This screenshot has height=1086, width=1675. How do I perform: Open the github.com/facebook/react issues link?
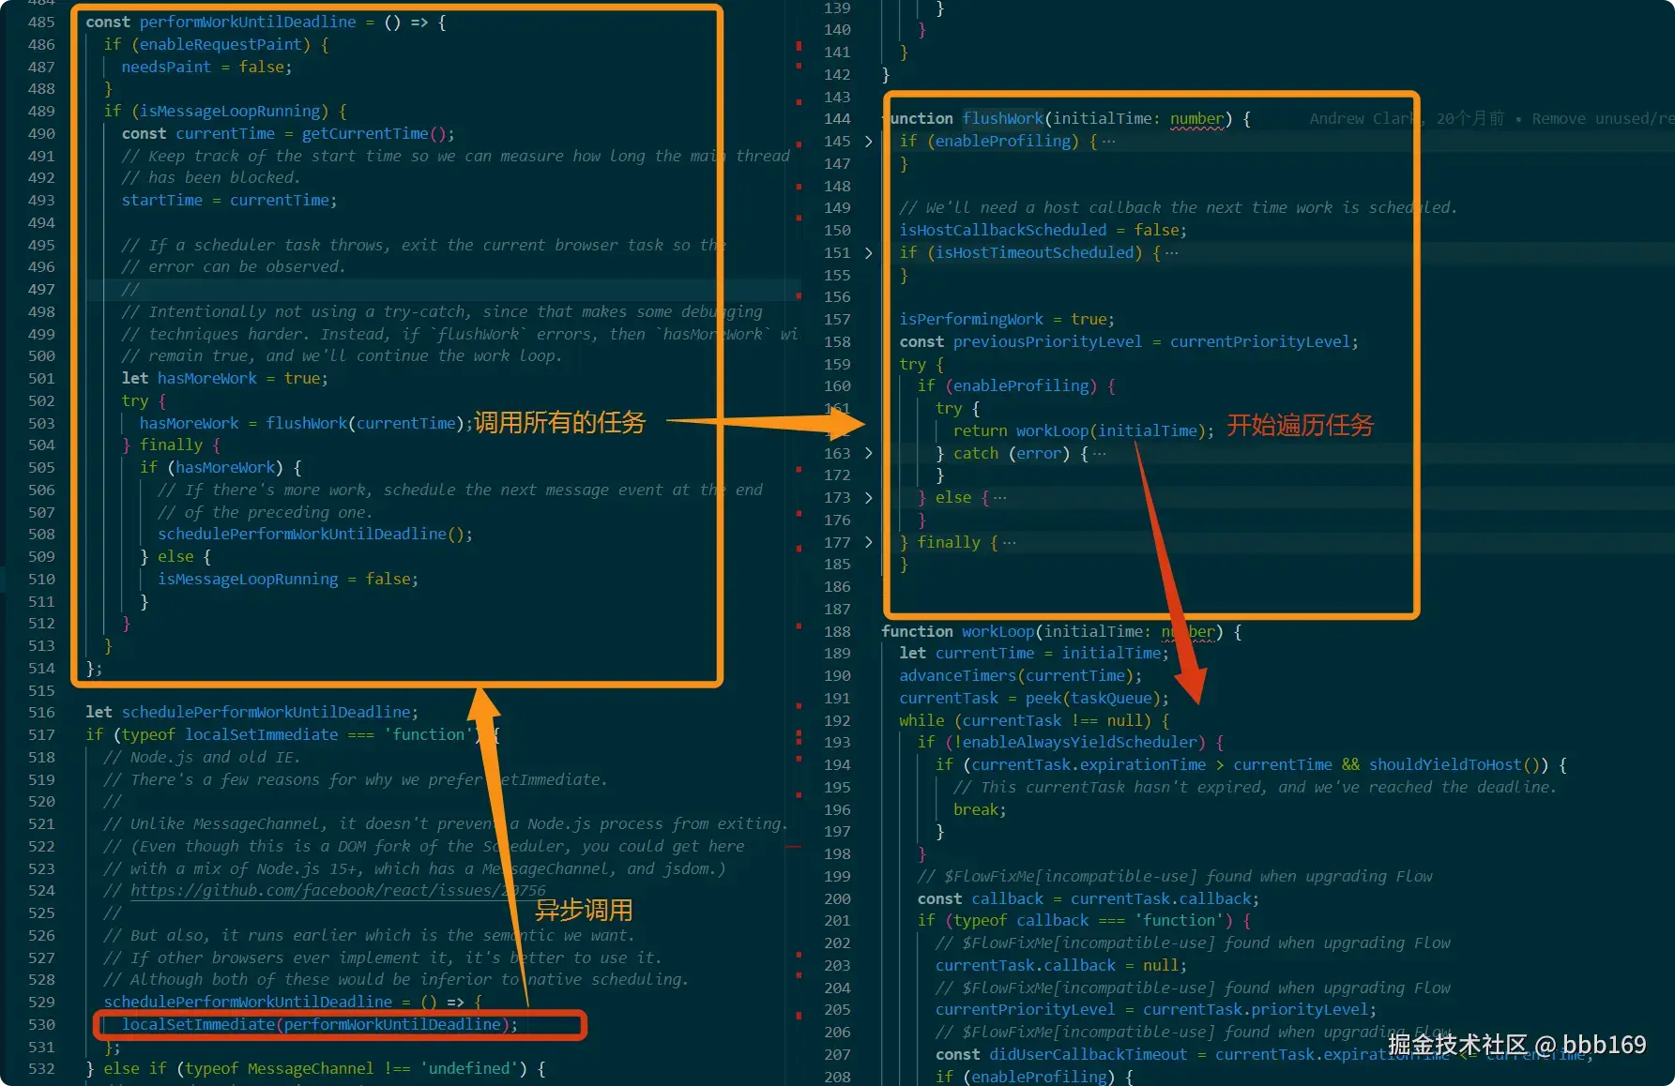(x=338, y=891)
